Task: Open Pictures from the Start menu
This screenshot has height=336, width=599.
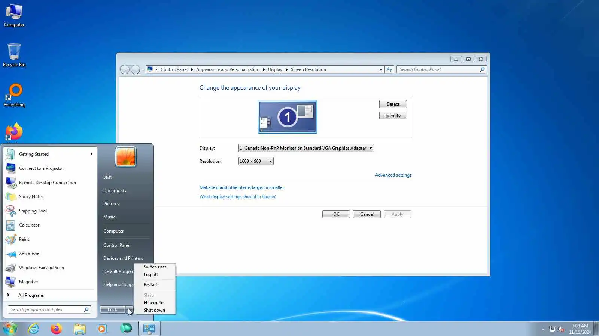Action: point(111,204)
